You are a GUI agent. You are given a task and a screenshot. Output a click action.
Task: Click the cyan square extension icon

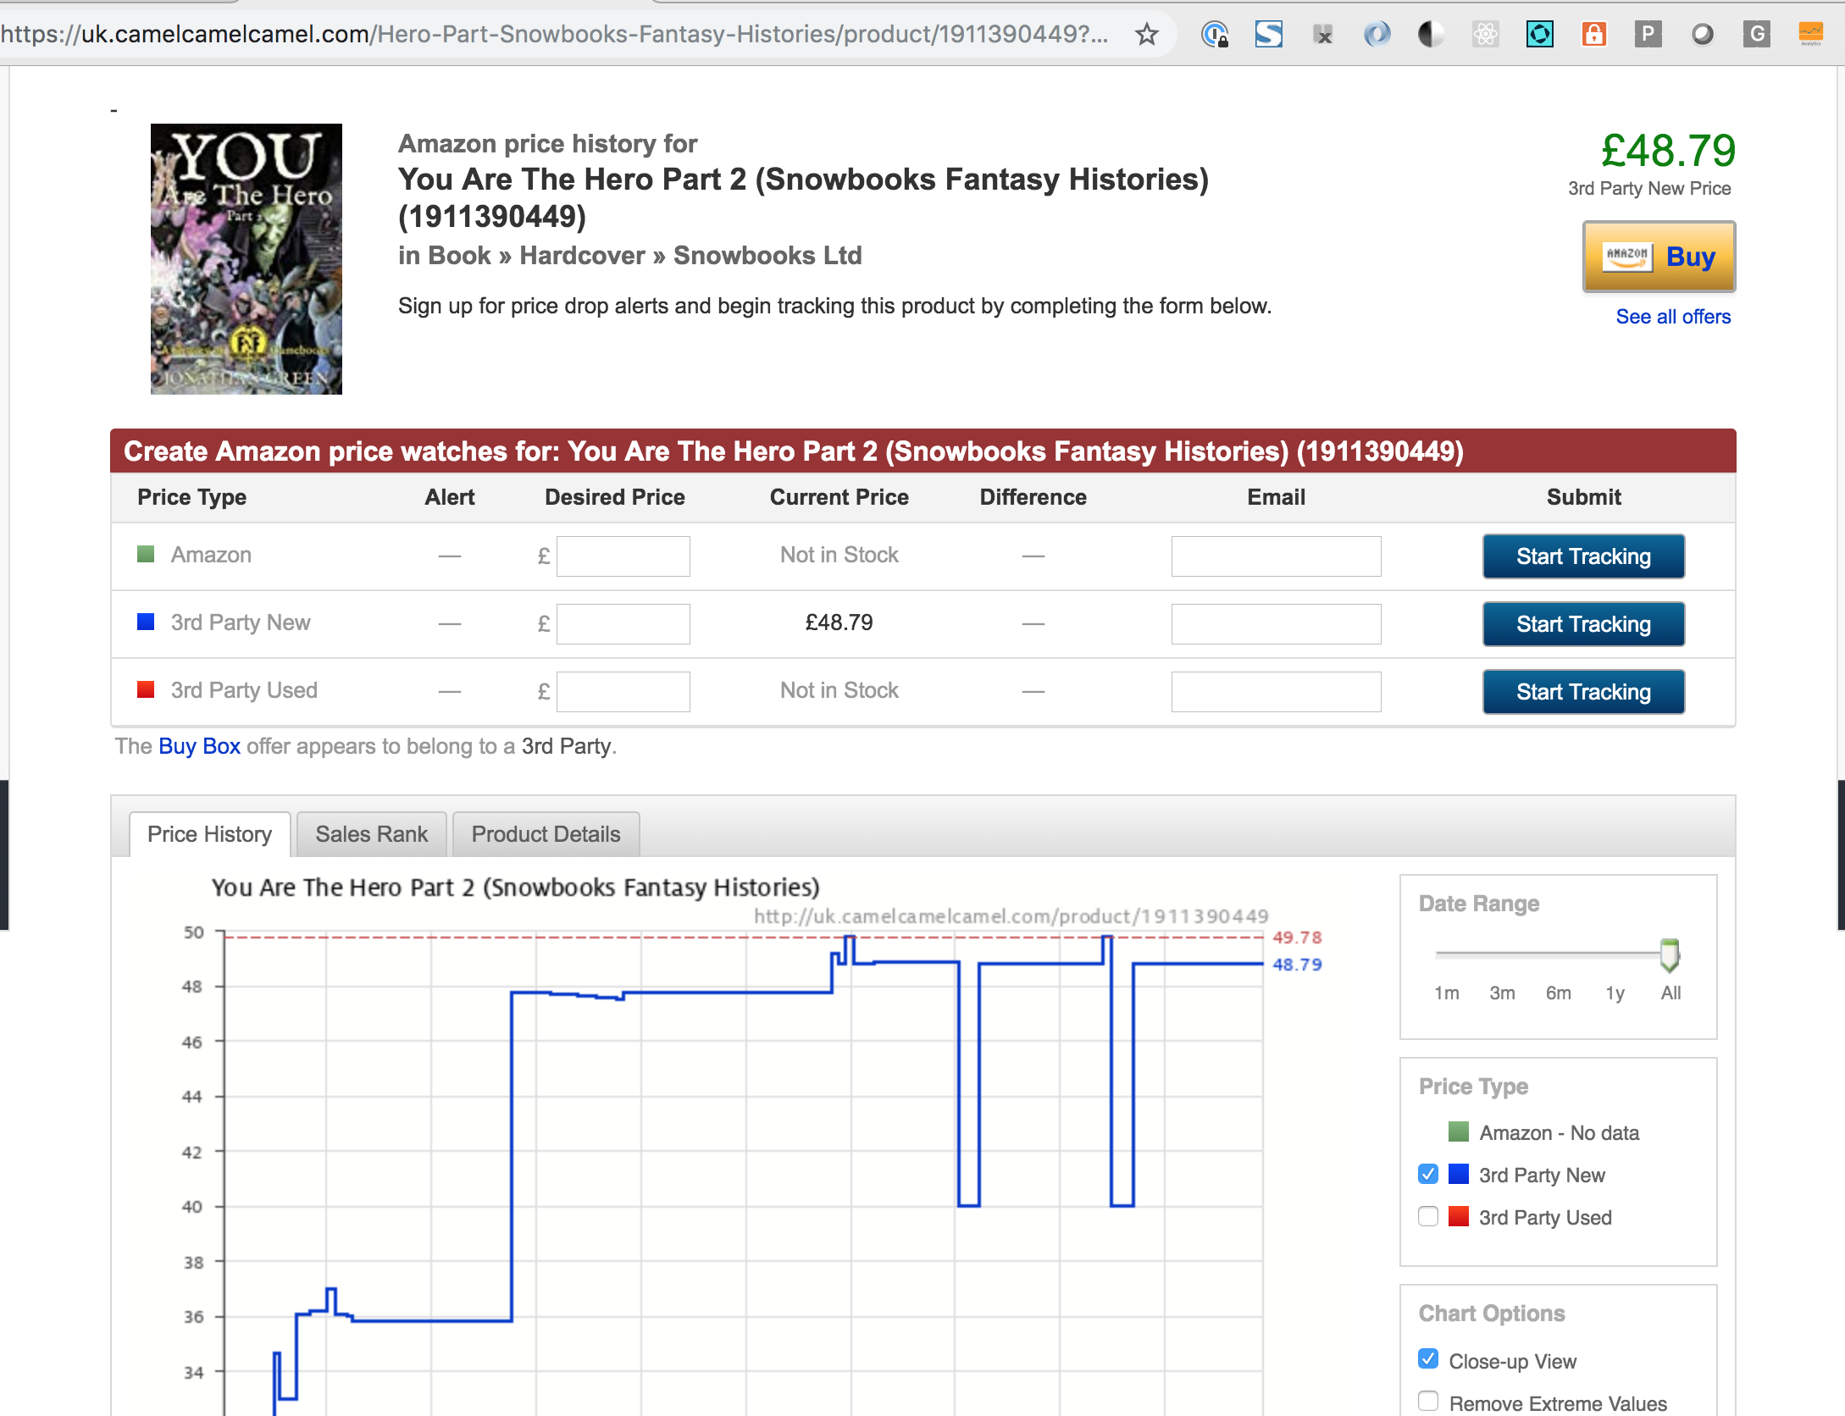point(1539,34)
